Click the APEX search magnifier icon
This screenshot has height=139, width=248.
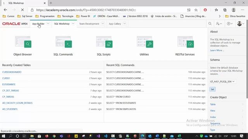[210, 24]
